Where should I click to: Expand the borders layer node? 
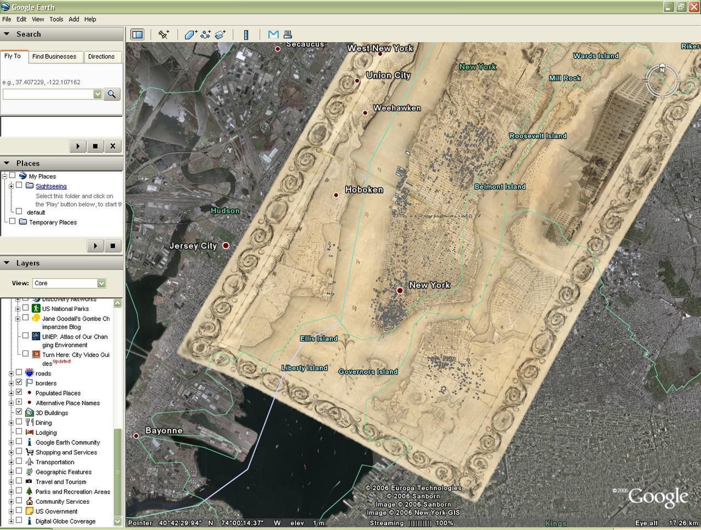pos(11,383)
